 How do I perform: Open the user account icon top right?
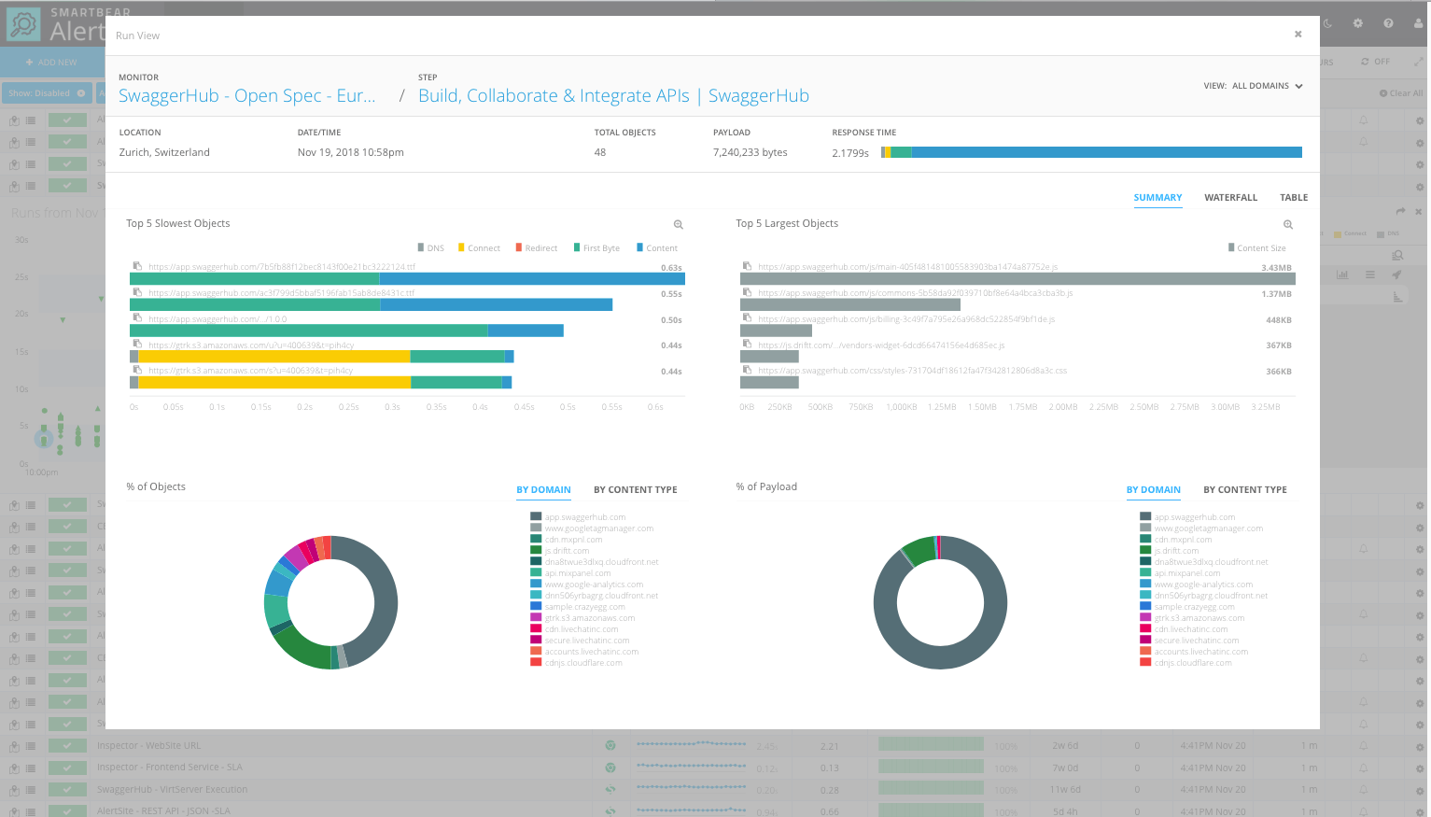[x=1418, y=22]
